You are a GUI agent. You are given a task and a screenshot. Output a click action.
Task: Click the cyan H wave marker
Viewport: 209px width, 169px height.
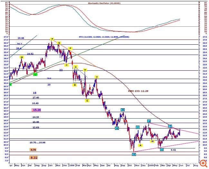(117, 128)
